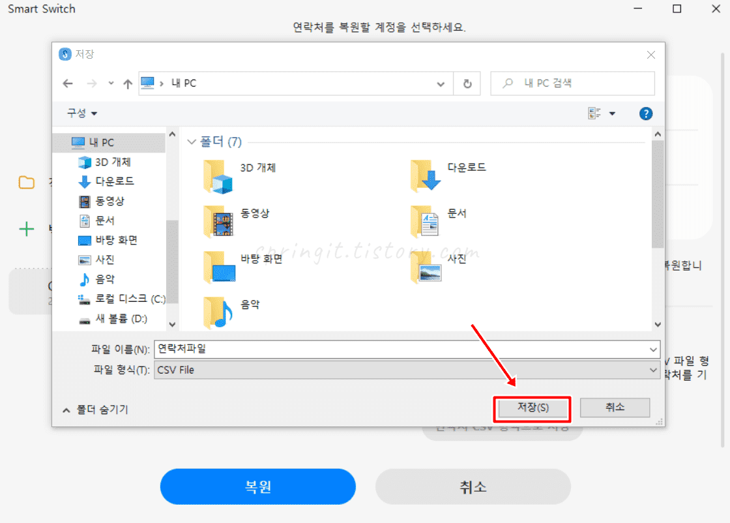Click the large 취소 button in Smart Switch
This screenshot has width=730, height=523.
pyautogui.click(x=473, y=486)
